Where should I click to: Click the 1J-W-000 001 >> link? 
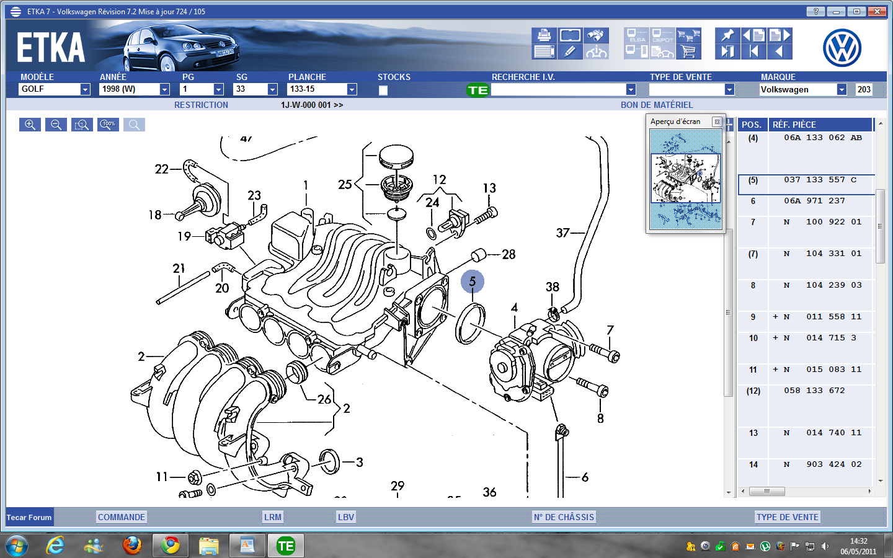click(312, 104)
